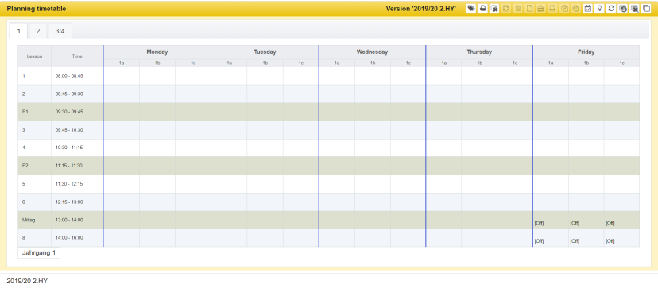
Task: Select Friday 1c [Off] cell in lesson 8
Action: 622,238
